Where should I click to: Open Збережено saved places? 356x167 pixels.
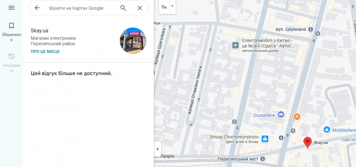coord(11,32)
